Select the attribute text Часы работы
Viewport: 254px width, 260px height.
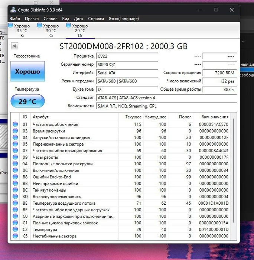[x=45, y=157]
